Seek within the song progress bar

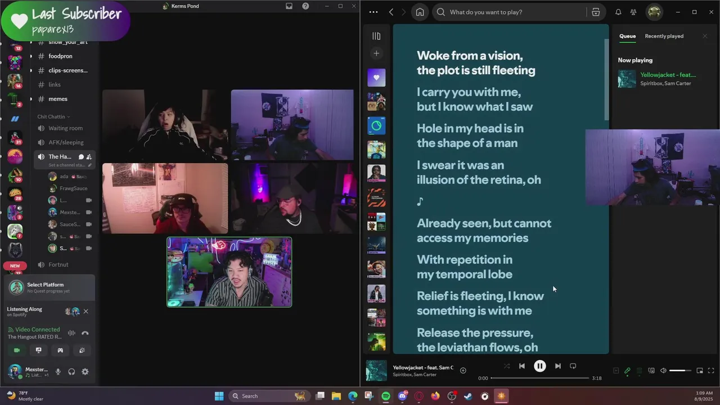pos(540,378)
